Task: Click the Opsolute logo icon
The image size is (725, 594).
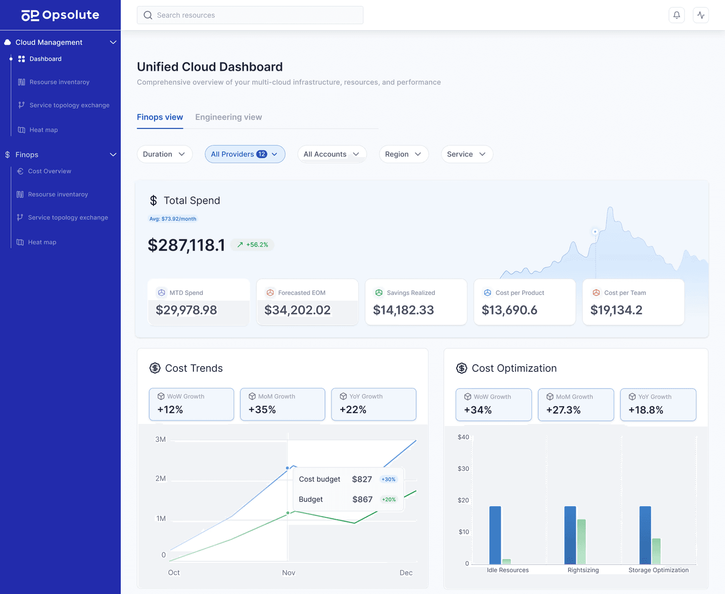Action: (x=30, y=15)
